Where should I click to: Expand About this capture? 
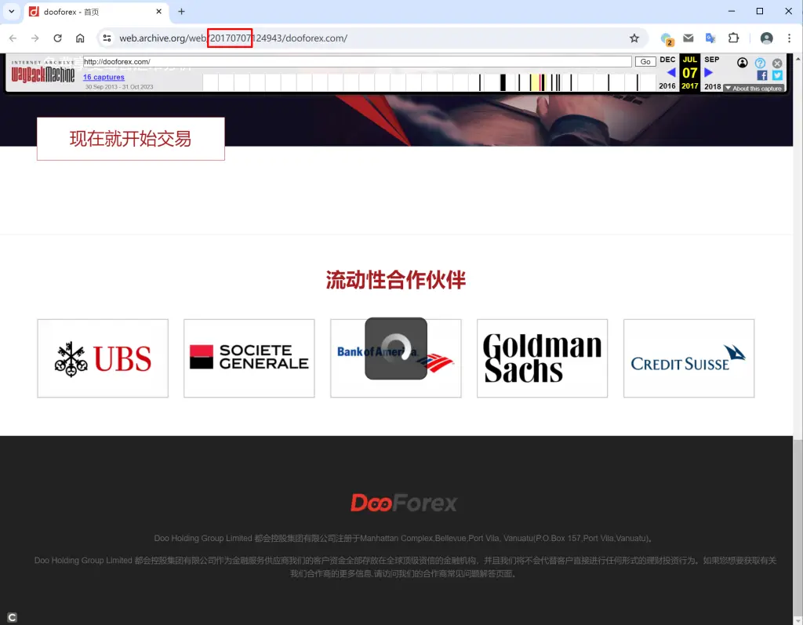tap(754, 89)
